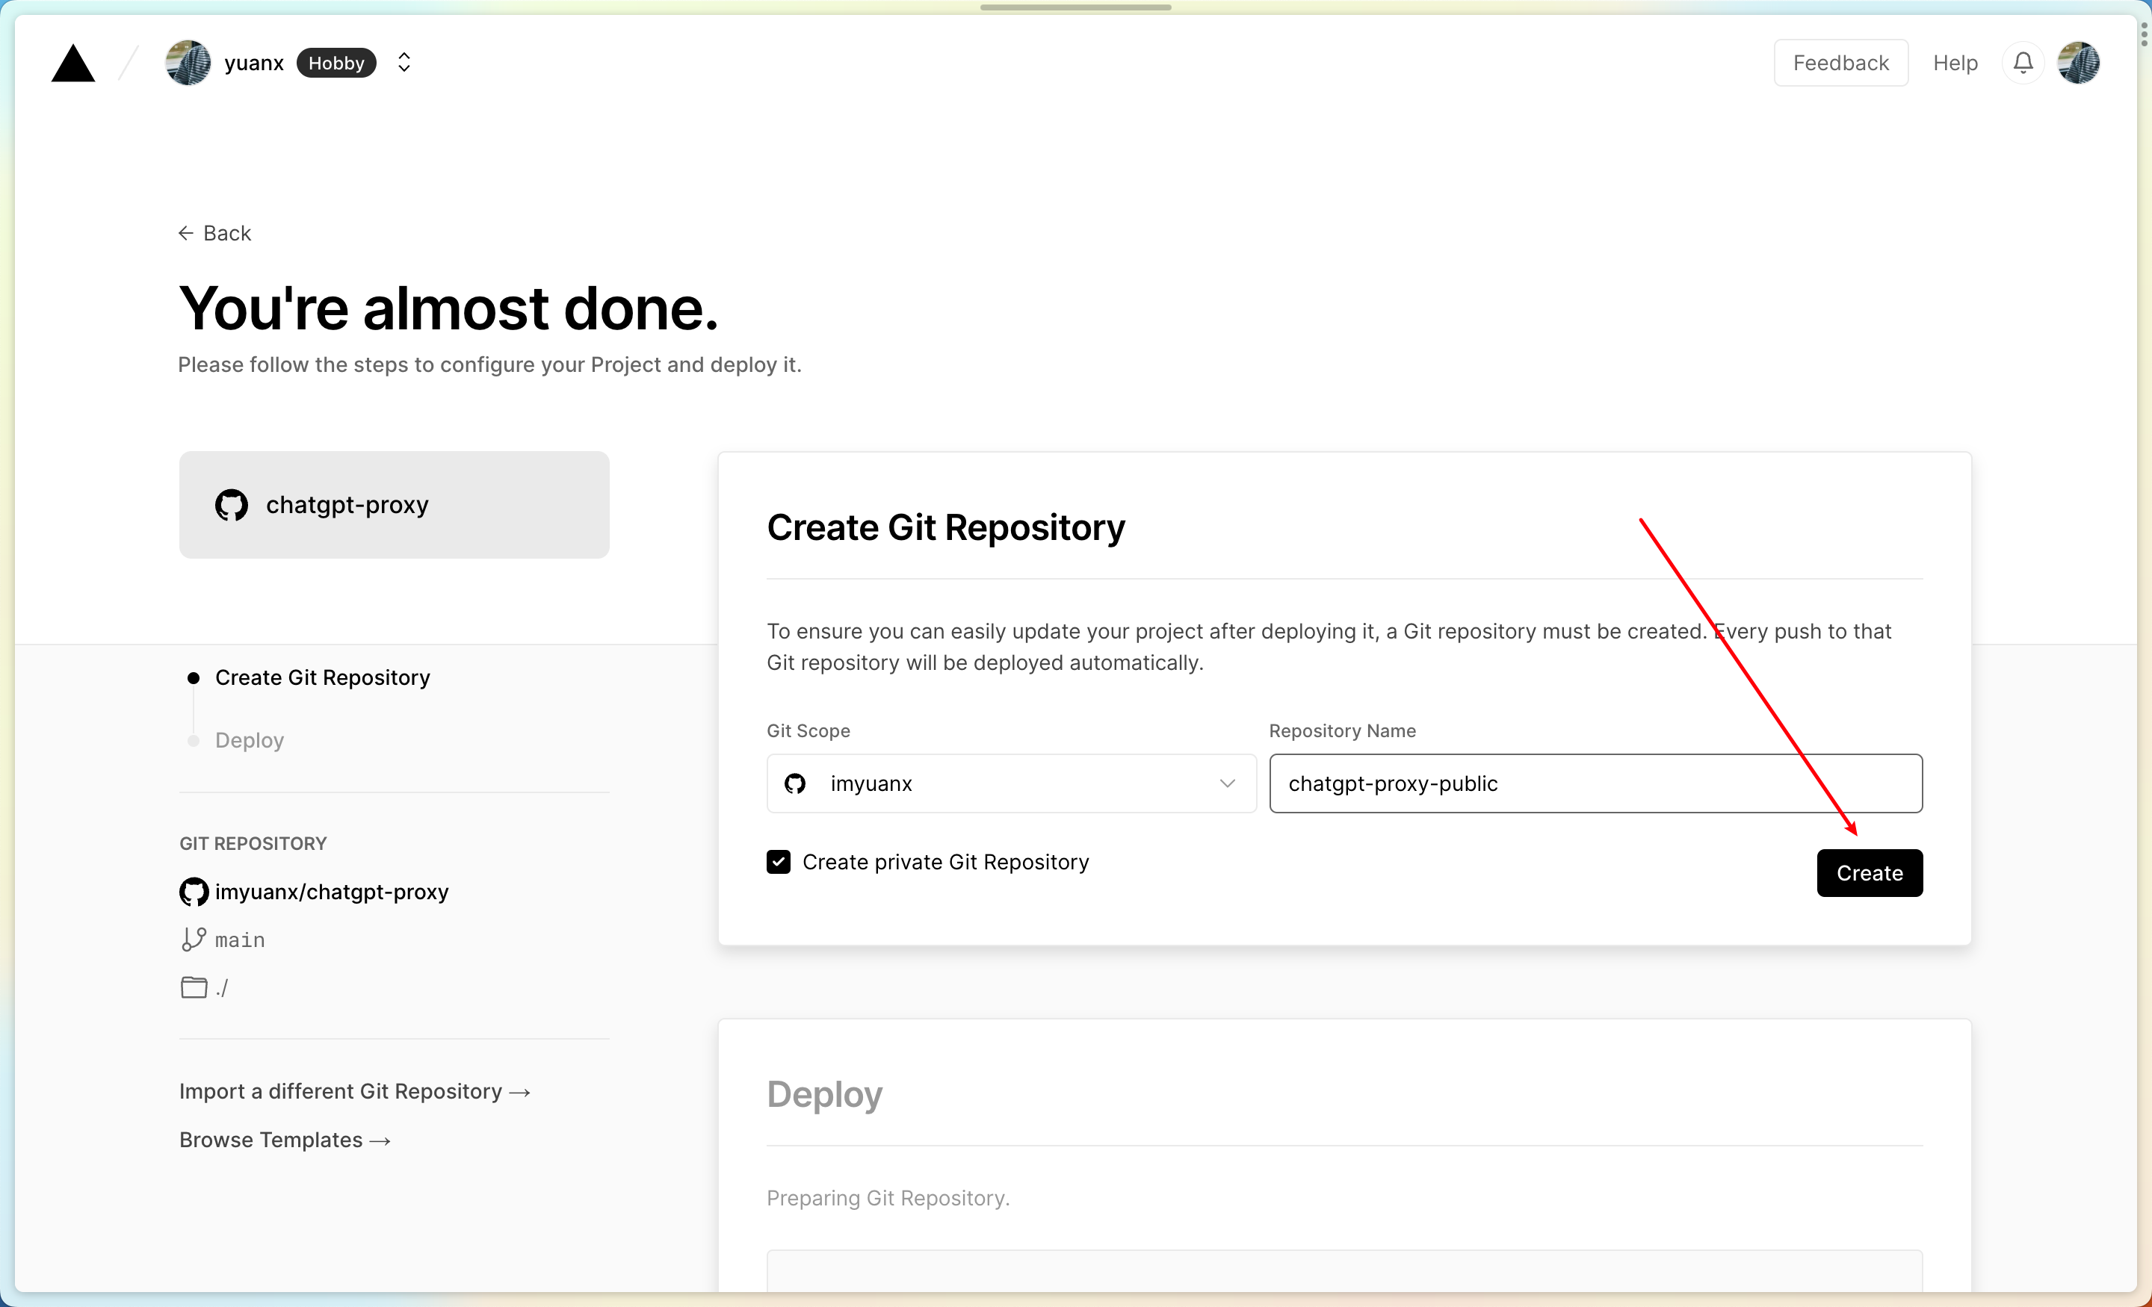Click the Back arrow link
This screenshot has height=1307, width=2152.
215,233
